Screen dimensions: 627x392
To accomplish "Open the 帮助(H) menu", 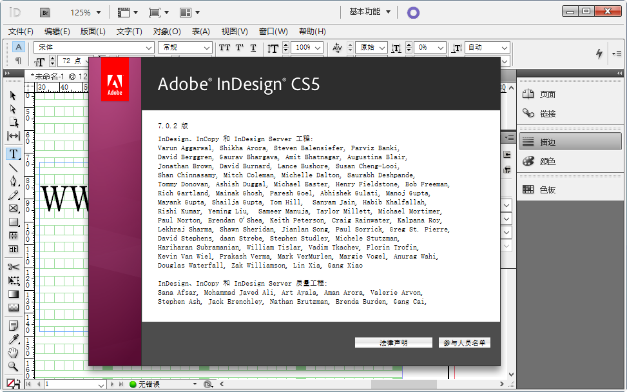I will pos(313,31).
